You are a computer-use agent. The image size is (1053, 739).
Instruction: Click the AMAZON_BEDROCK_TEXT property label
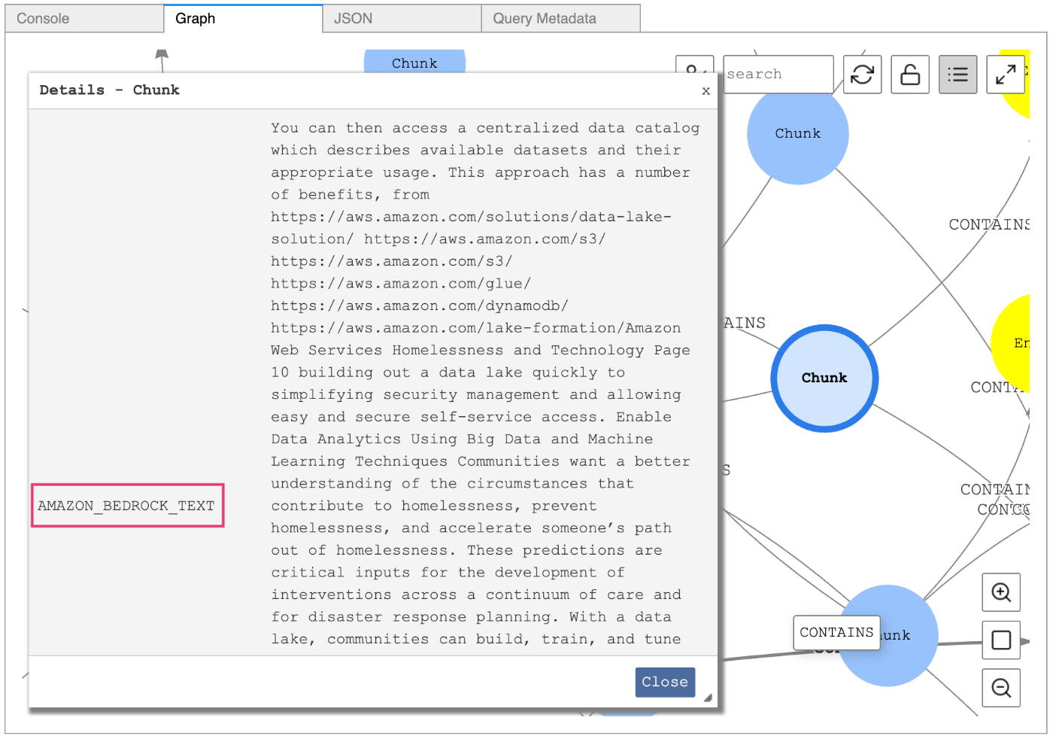[126, 506]
